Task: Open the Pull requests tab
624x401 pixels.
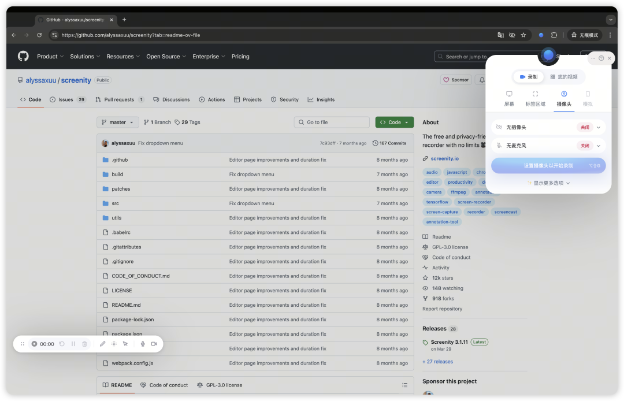Action: click(120, 99)
